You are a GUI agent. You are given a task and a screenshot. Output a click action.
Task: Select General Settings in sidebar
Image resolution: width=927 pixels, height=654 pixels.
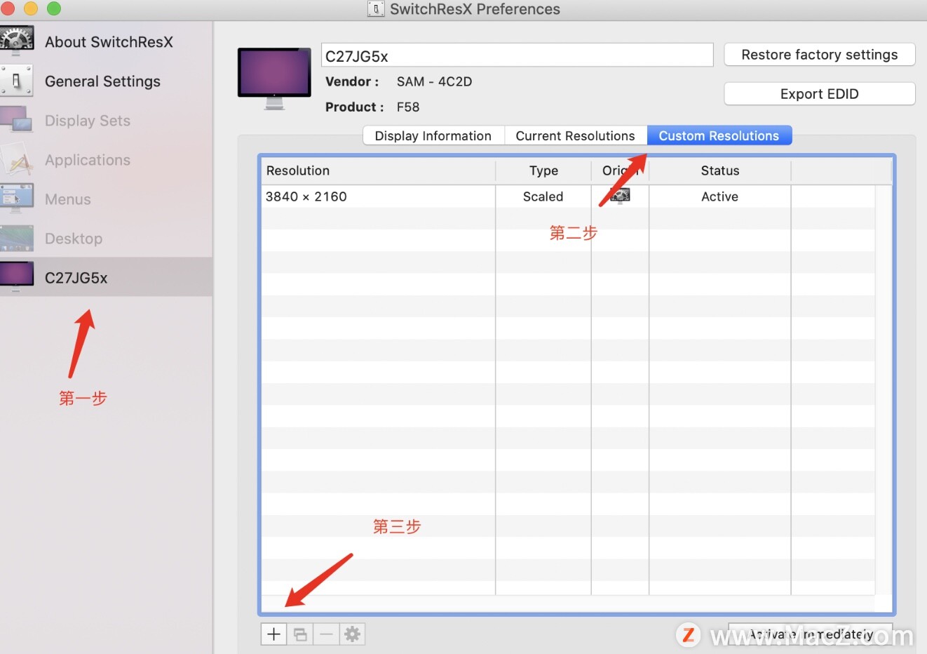(102, 81)
